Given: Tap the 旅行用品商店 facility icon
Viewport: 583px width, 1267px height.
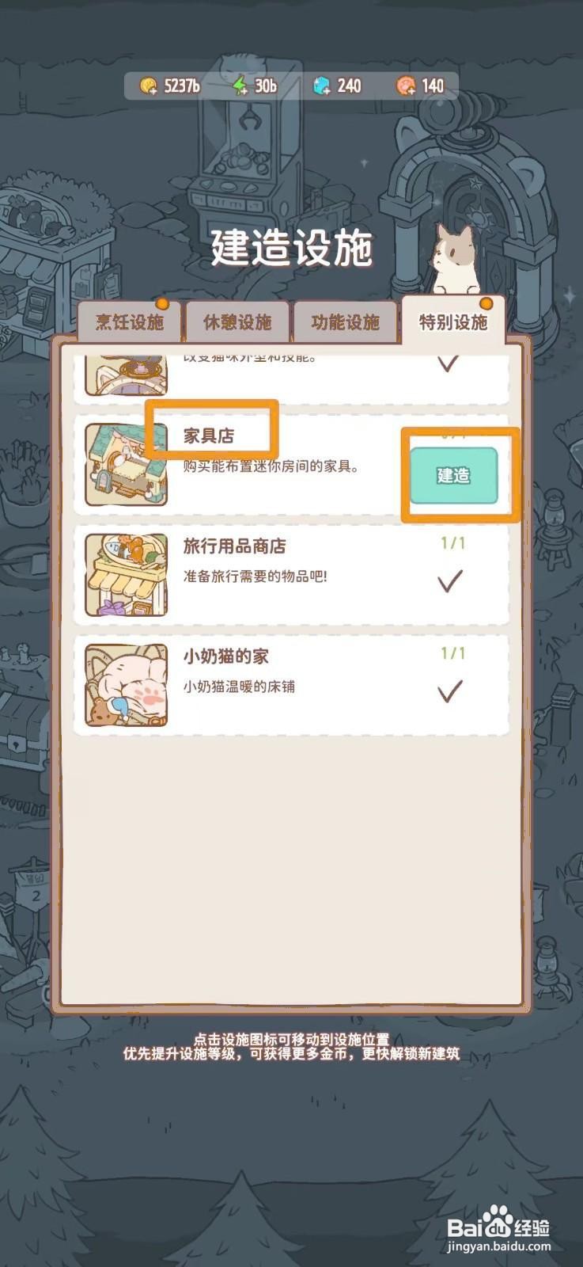Looking at the screenshot, I should pyautogui.click(x=127, y=575).
